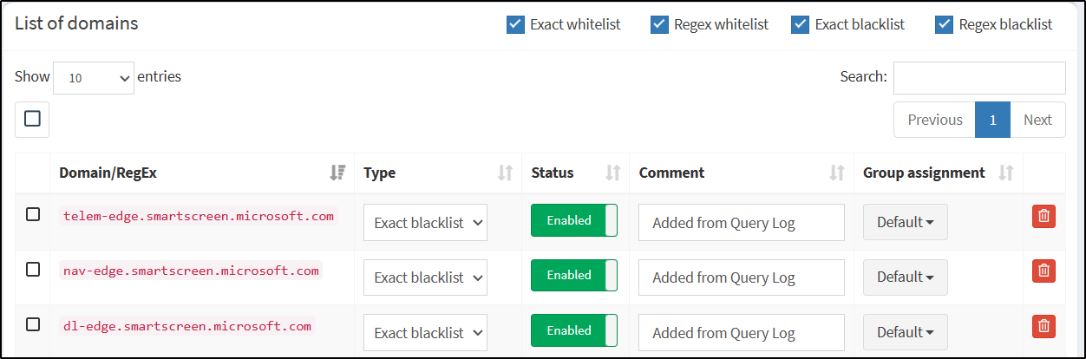
Task: Remove dl-edge.smartscreen.microsoft.com with trash icon
Action: click(x=1043, y=326)
